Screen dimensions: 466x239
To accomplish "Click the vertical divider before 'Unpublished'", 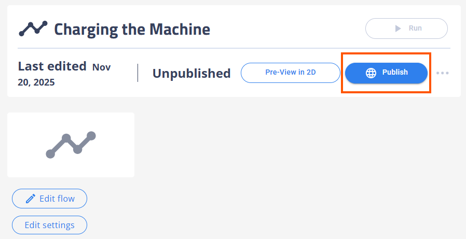I will pos(138,73).
